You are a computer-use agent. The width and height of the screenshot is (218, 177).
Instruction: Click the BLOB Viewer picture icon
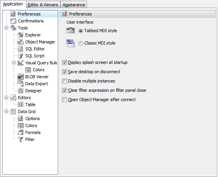pyautogui.click(x=21, y=77)
